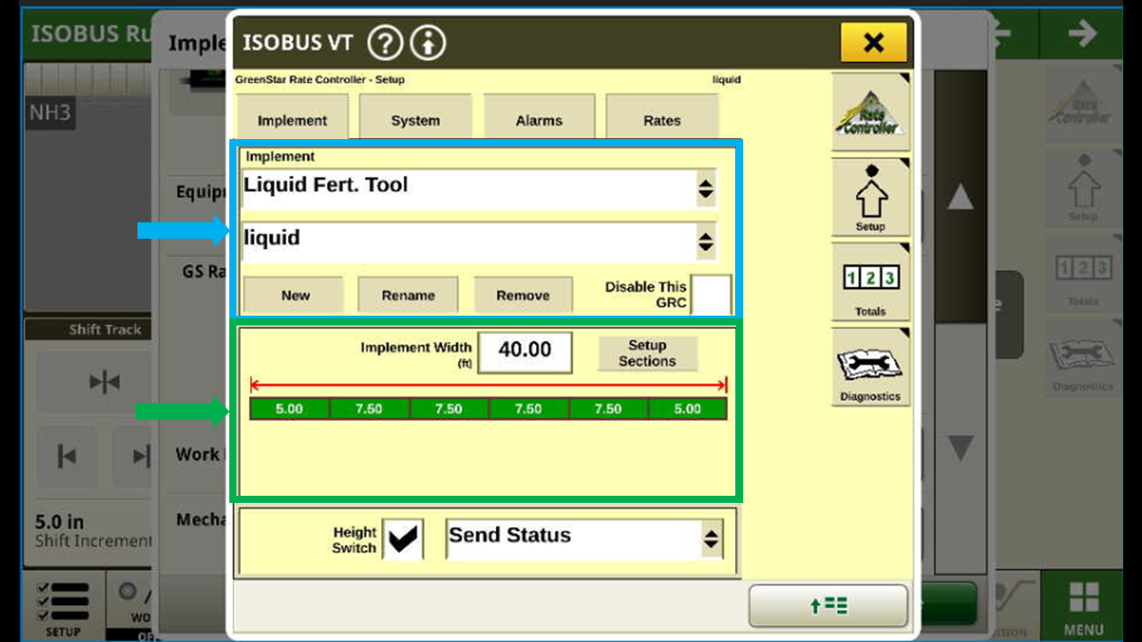
Task: Close the ISOBUS VT window
Action: [873, 42]
